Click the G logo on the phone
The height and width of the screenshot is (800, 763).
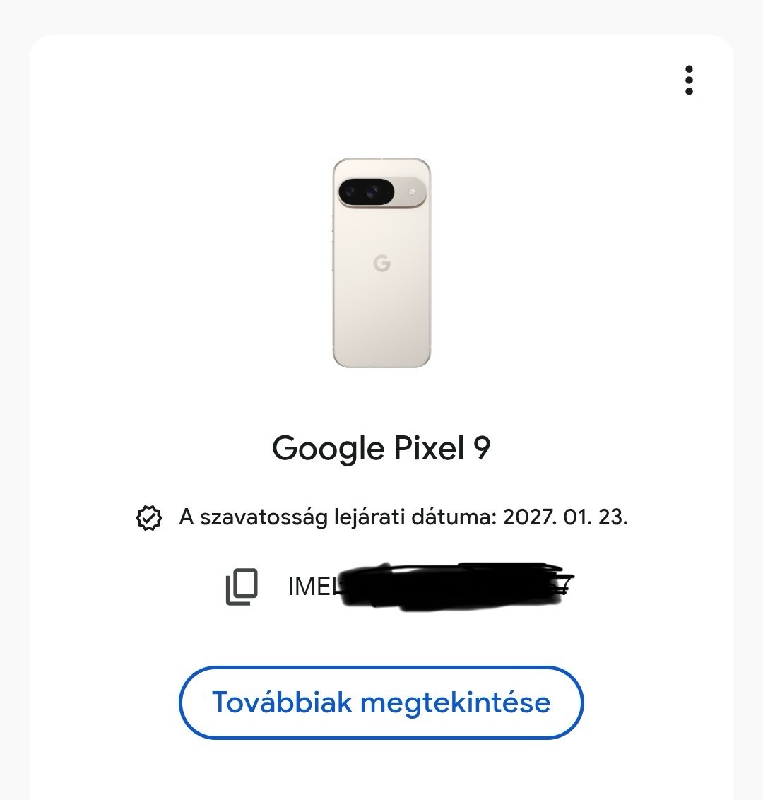point(381,264)
